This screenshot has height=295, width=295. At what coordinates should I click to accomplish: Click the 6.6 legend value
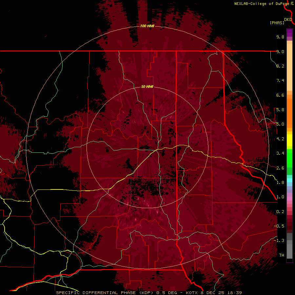click(x=280, y=95)
